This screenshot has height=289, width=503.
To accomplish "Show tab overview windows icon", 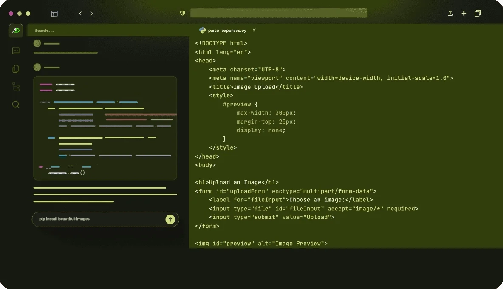I will pyautogui.click(x=478, y=13).
